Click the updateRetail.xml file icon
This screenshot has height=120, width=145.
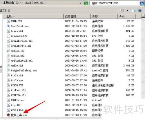coord(8,60)
